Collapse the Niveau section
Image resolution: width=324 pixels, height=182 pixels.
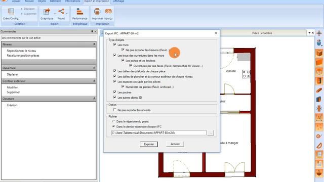click(94, 44)
